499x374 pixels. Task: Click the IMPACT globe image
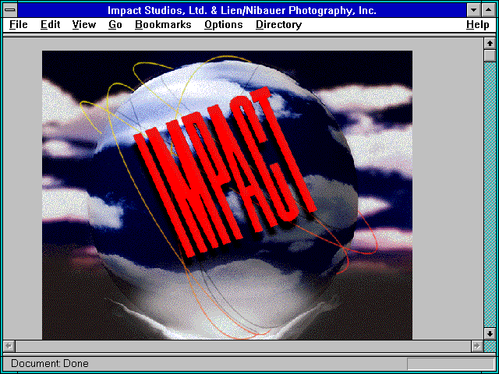click(227, 195)
